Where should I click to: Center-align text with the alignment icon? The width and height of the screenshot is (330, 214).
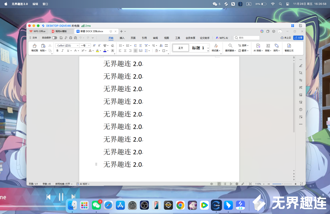pyautogui.click(x=125, y=51)
